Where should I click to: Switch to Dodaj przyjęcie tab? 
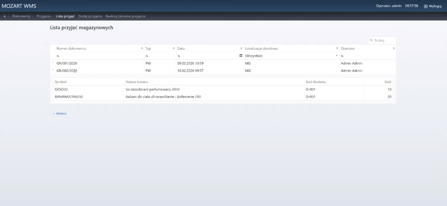point(90,16)
